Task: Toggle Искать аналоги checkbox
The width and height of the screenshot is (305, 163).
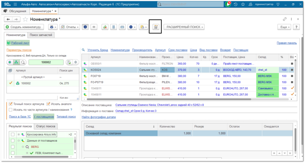Action: pos(48,104)
